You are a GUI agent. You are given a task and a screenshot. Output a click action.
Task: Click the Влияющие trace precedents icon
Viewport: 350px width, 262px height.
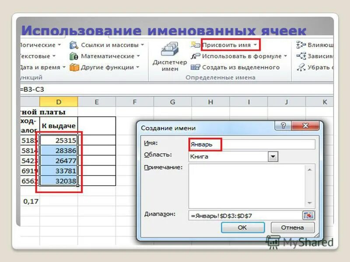[301, 45]
